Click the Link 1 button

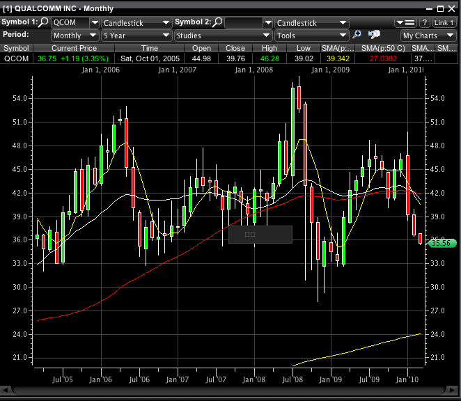coord(444,23)
